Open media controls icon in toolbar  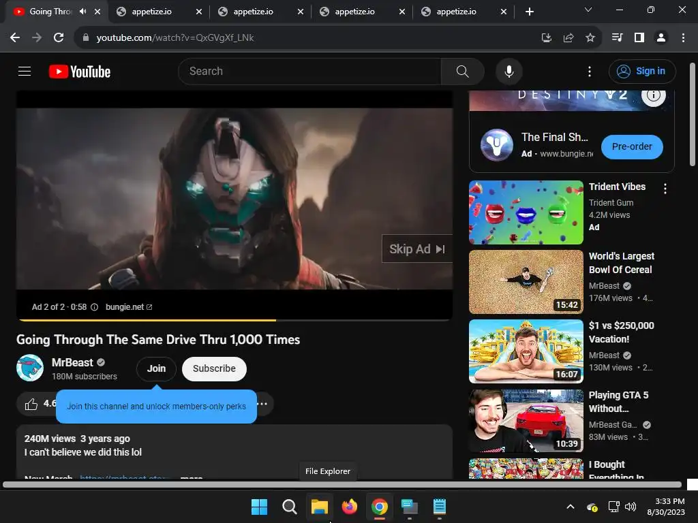[618, 38]
